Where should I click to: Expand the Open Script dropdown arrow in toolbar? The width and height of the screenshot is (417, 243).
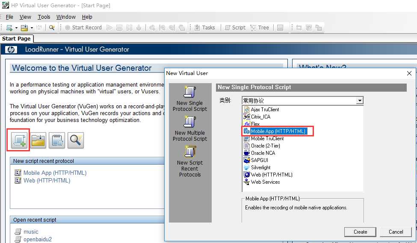(32, 28)
